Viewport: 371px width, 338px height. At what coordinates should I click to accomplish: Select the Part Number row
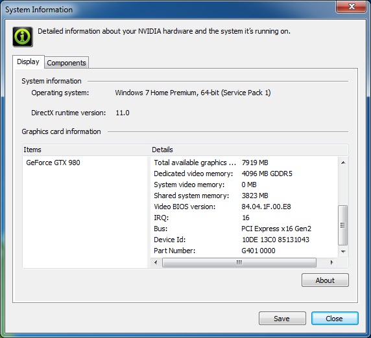(244, 251)
